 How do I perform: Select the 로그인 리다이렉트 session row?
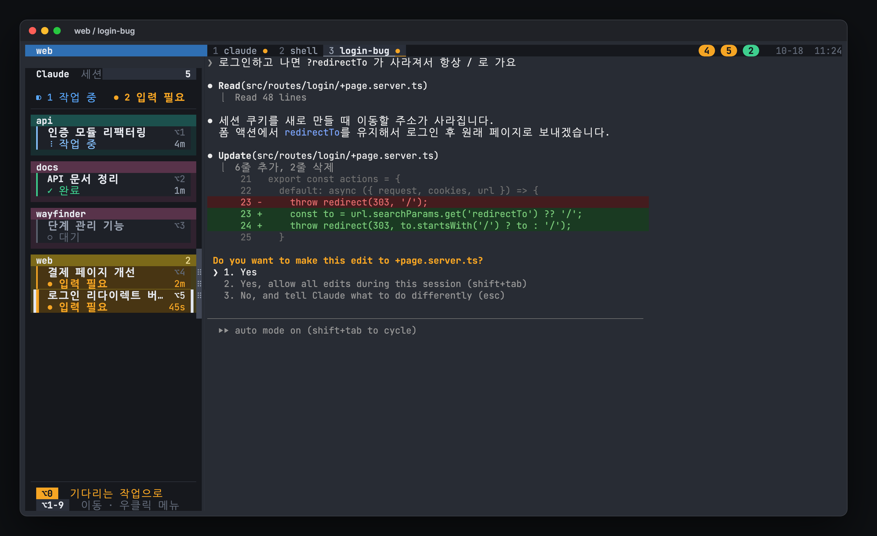pos(113,301)
